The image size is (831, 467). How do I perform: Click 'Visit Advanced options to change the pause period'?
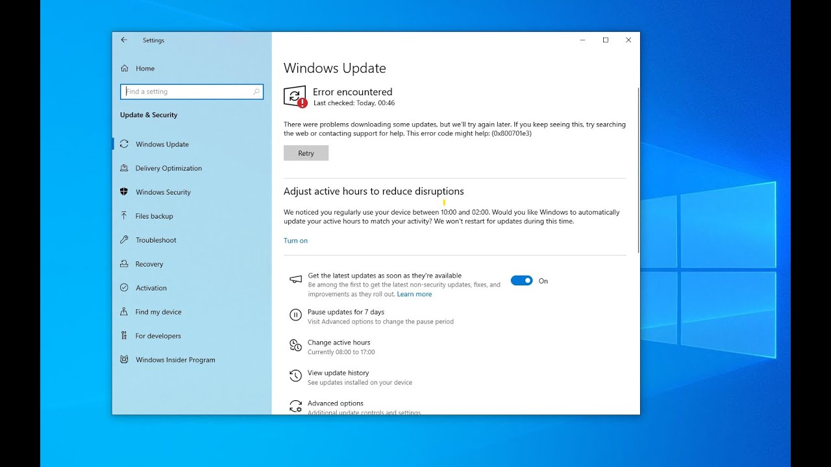pyautogui.click(x=380, y=322)
